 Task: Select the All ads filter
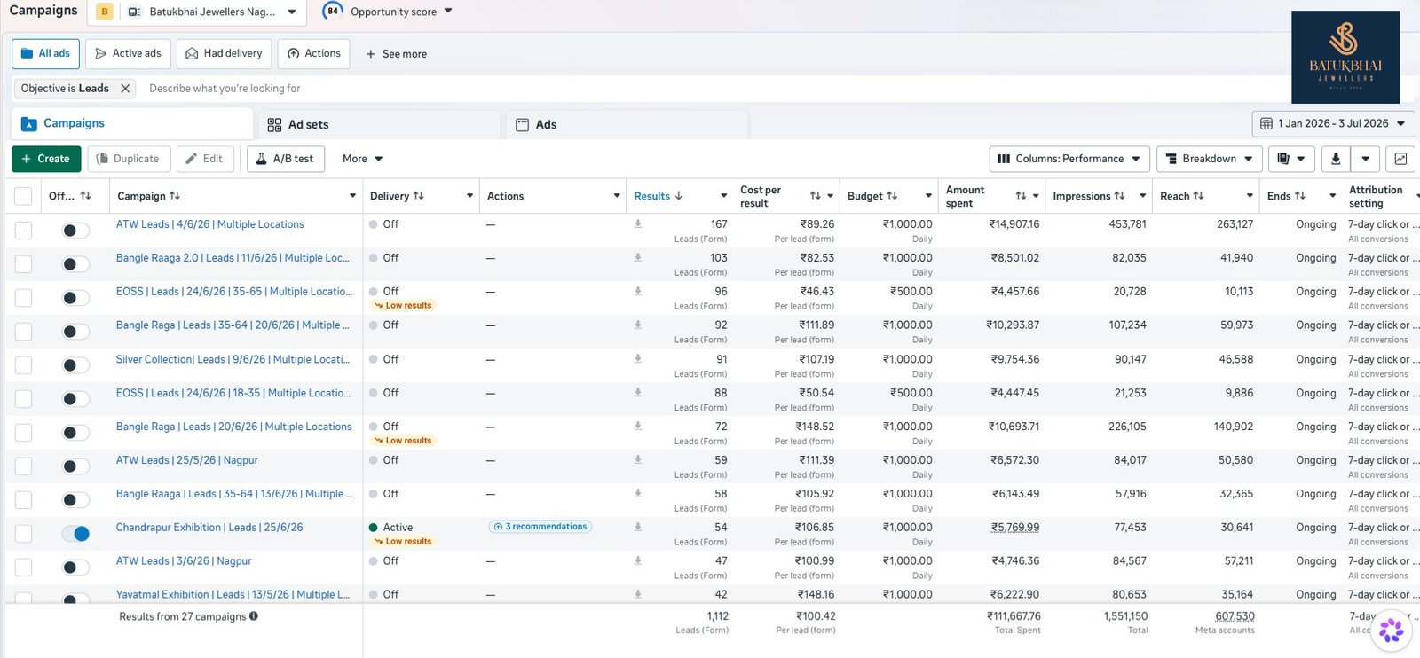point(45,54)
